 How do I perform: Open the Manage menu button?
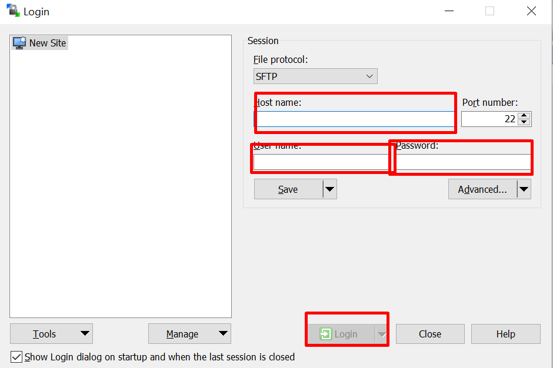[x=190, y=334]
